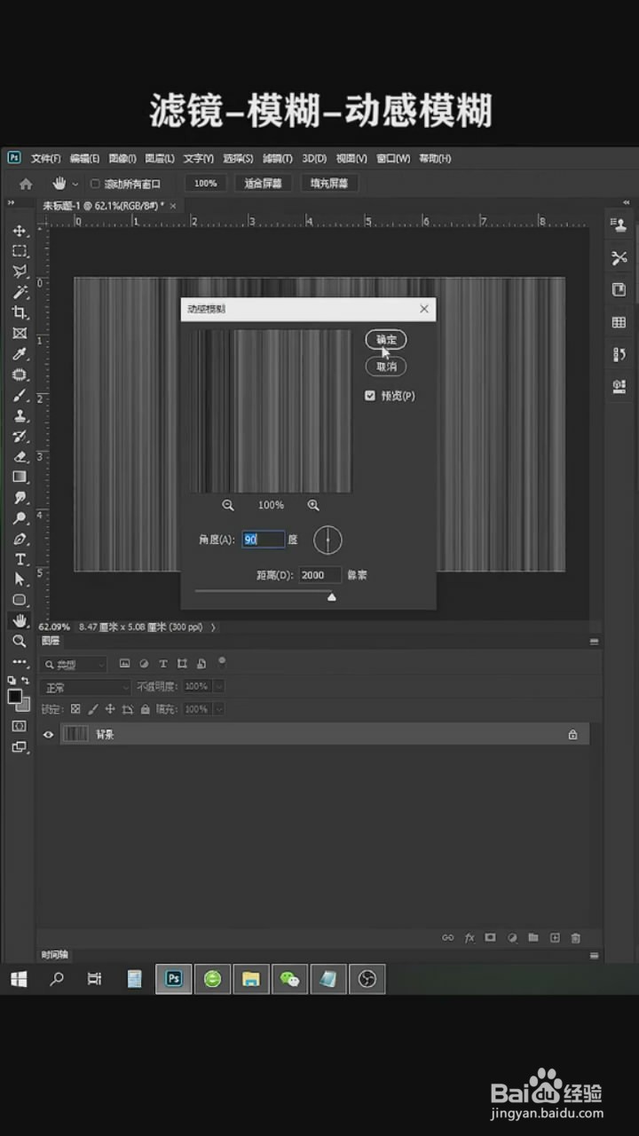Toggle lock position button
The width and height of the screenshot is (639, 1136).
tap(110, 709)
